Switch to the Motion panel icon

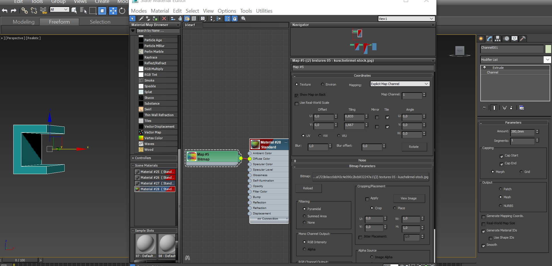click(x=506, y=38)
